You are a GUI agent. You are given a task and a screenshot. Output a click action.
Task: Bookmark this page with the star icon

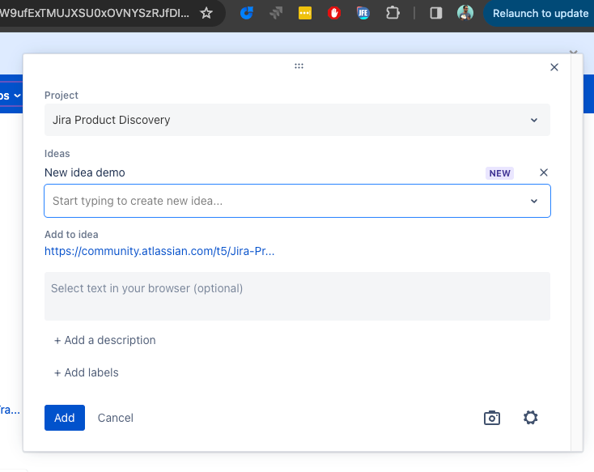coord(206,13)
